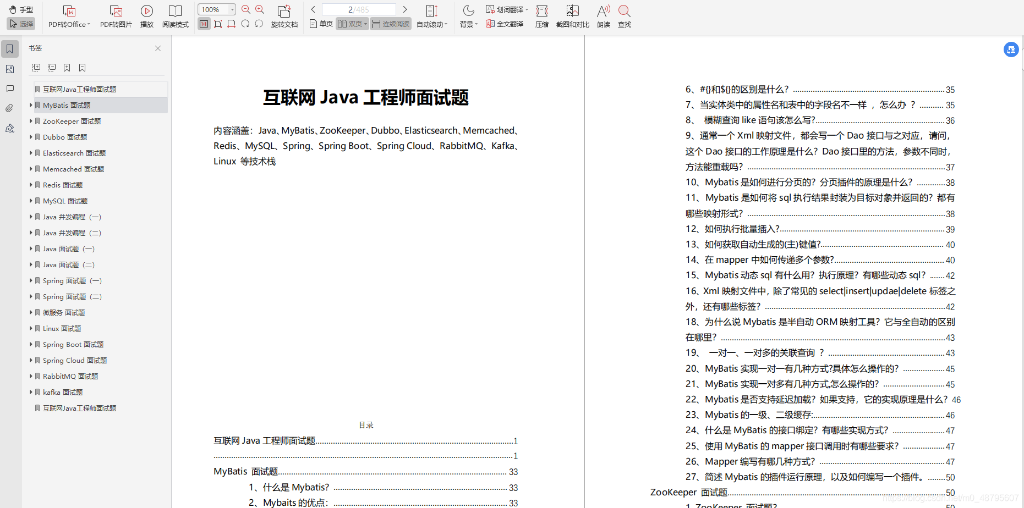Follow the TOC link 'MyBatis 面试题' page 33
Viewport: 1024px width, 508px height.
pyautogui.click(x=365, y=472)
